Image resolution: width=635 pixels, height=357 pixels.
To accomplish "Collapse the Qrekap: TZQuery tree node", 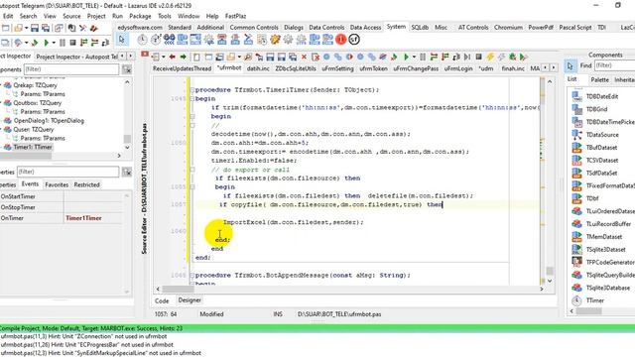I will coord(1,85).
